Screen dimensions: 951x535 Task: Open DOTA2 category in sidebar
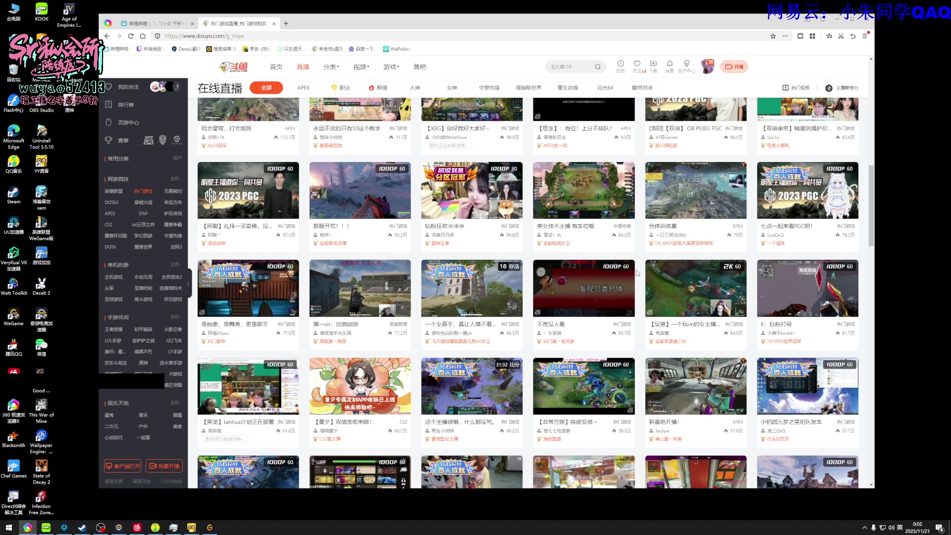click(x=111, y=202)
